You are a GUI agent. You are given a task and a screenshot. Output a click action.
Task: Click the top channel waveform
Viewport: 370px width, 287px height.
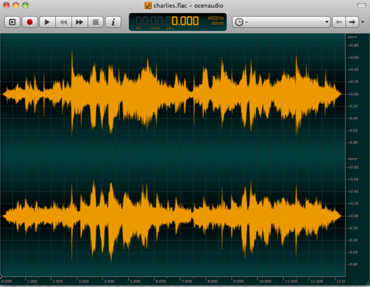pyautogui.click(x=172, y=94)
